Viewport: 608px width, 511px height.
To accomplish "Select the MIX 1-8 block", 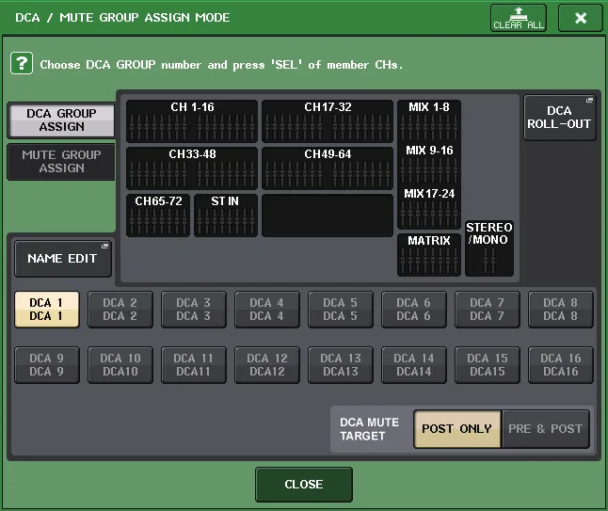I will click(x=429, y=121).
